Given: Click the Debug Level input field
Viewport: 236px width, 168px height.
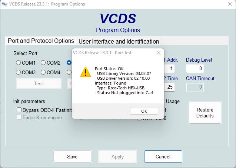Looking at the screenshot, I should pyautogui.click(x=195, y=68).
